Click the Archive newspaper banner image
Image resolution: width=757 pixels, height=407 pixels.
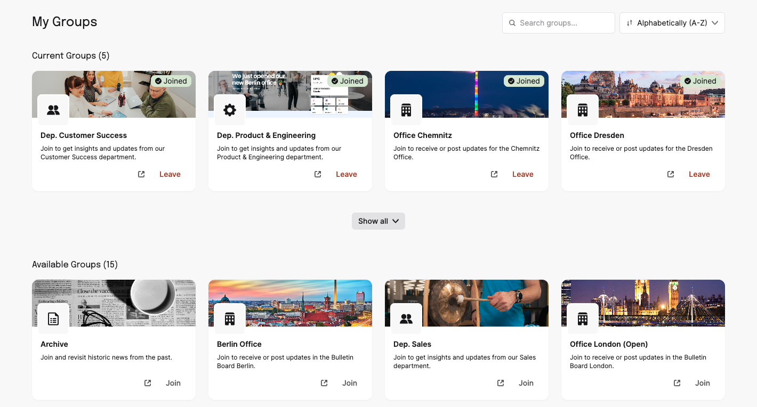114,303
